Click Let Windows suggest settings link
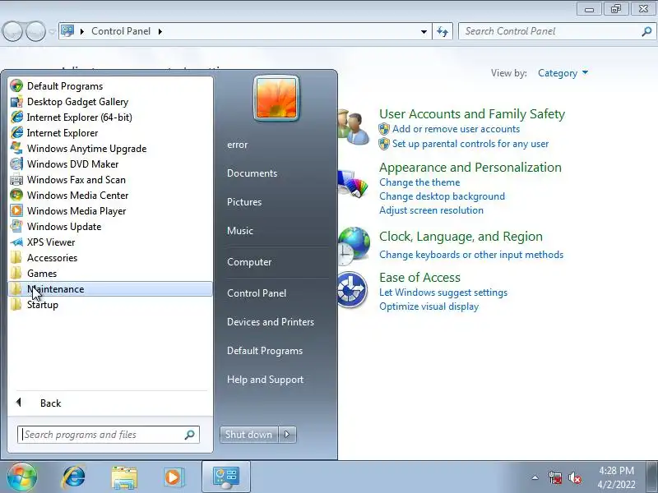 (443, 293)
